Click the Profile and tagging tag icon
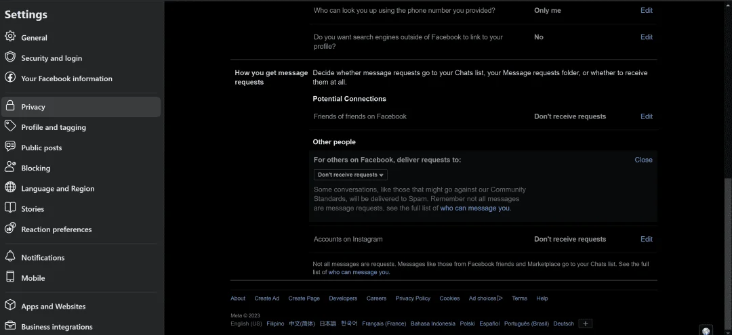 click(10, 127)
